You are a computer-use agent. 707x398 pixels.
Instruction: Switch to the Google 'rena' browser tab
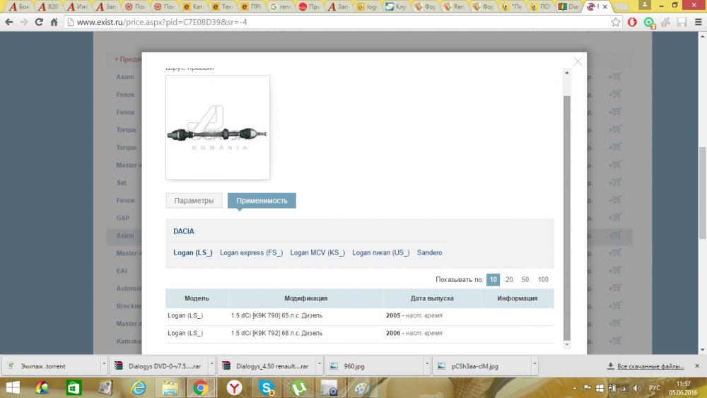point(279,6)
